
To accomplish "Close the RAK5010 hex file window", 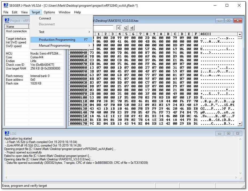I will [238, 21].
